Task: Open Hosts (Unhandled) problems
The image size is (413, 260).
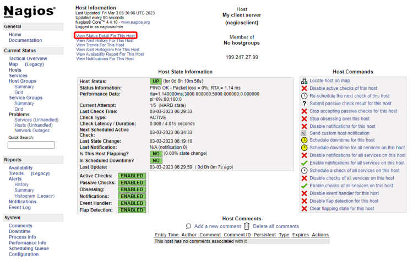Action: point(34,125)
